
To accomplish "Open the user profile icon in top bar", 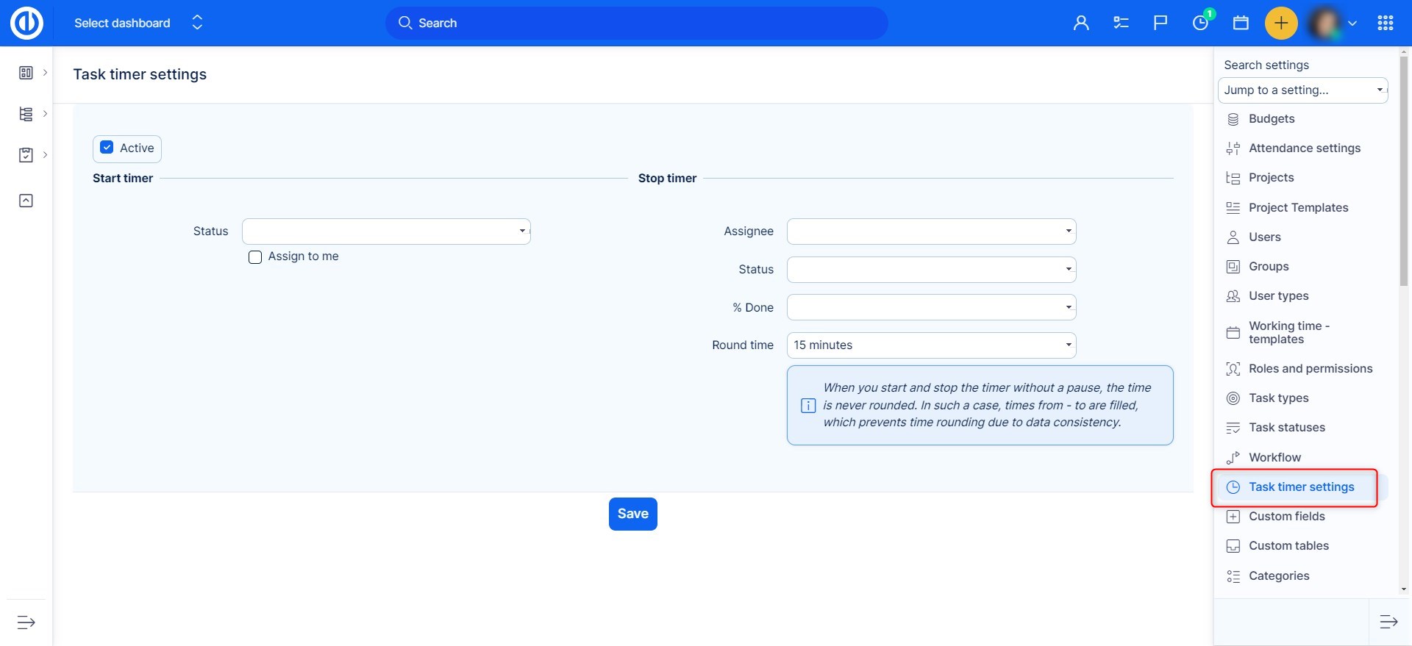I will pos(1080,23).
